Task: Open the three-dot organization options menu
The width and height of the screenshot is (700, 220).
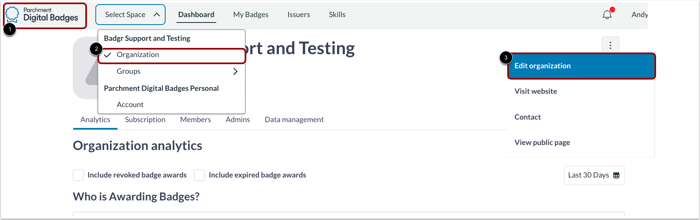Action: coord(610,45)
